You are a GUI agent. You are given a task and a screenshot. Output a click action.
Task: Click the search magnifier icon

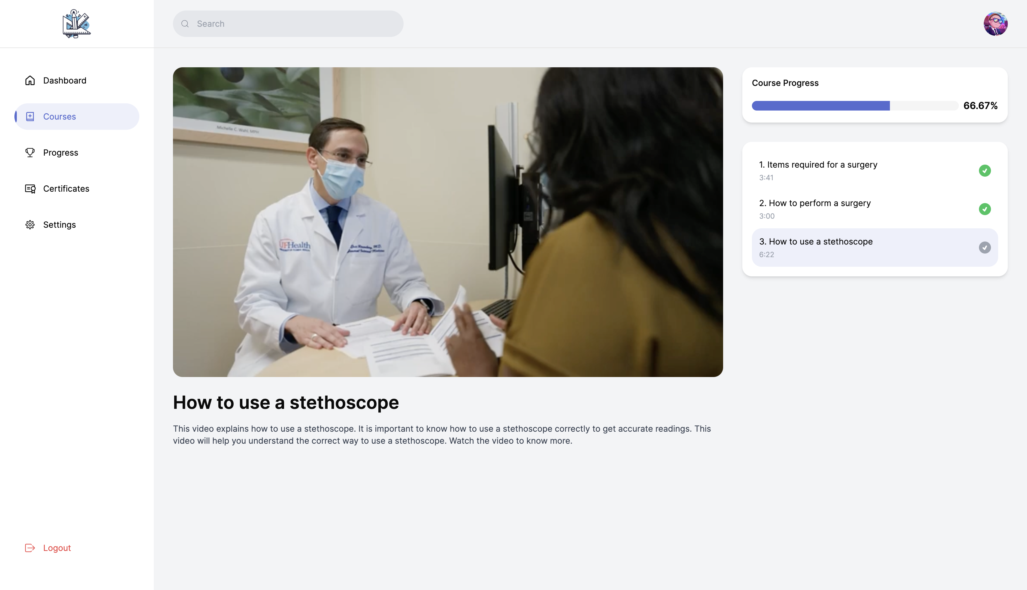(x=185, y=24)
